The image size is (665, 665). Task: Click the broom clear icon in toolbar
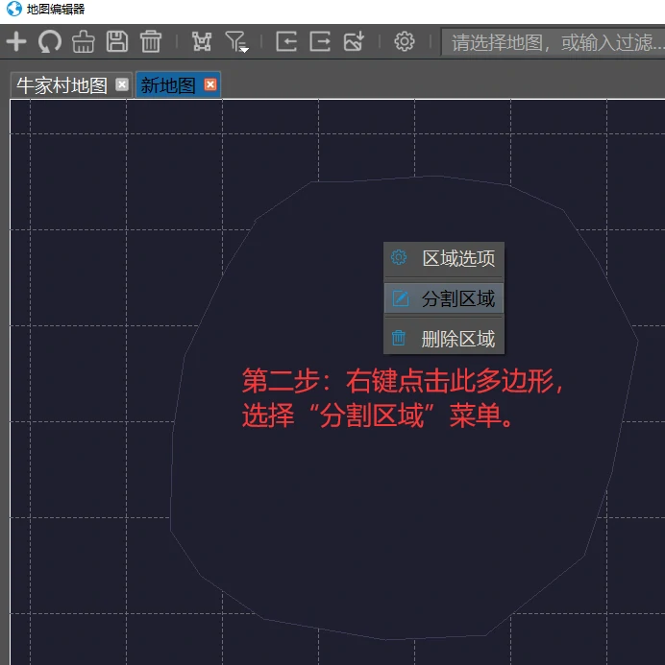pyautogui.click(x=84, y=41)
